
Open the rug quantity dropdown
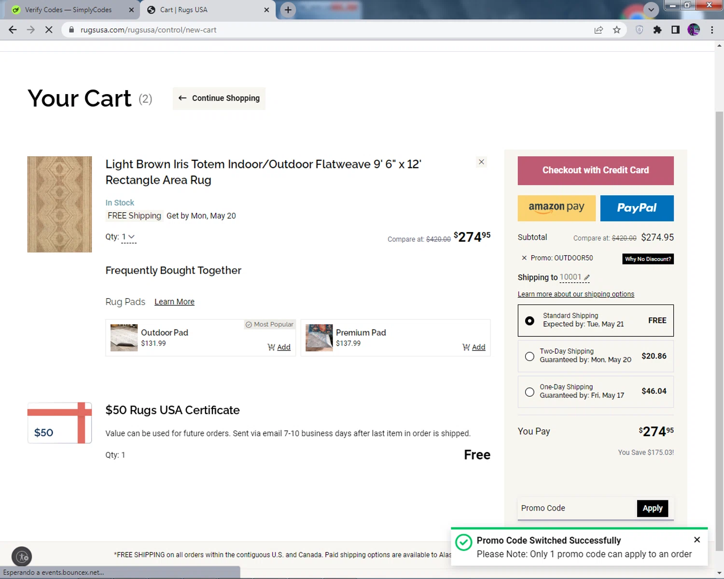[128, 237]
